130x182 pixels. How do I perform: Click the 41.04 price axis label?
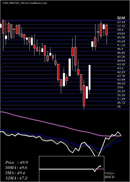tap(121, 80)
